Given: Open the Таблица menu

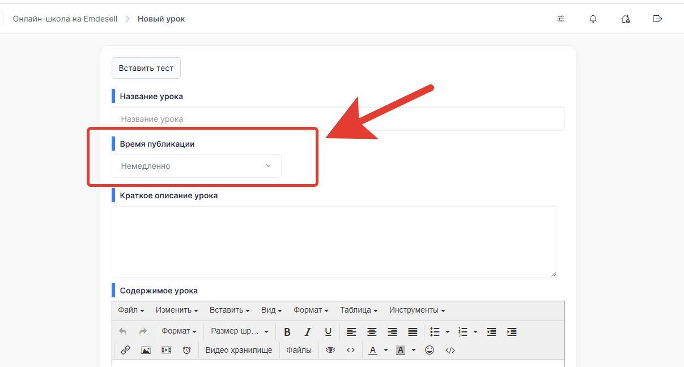Looking at the screenshot, I should point(358,310).
